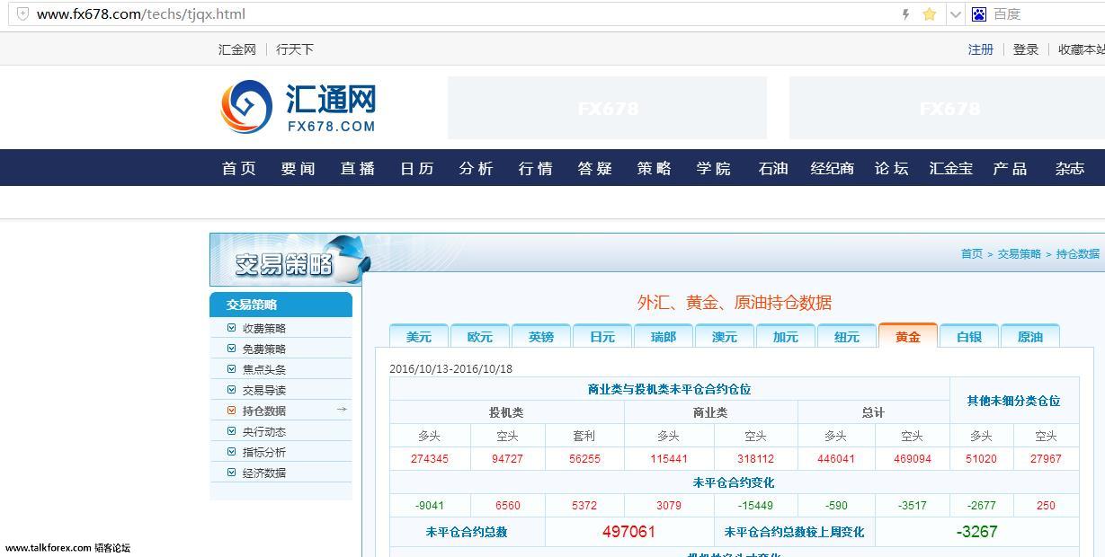The width and height of the screenshot is (1105, 557).
Task: Toggle the 免费策略 checkbox
Action: (x=232, y=348)
